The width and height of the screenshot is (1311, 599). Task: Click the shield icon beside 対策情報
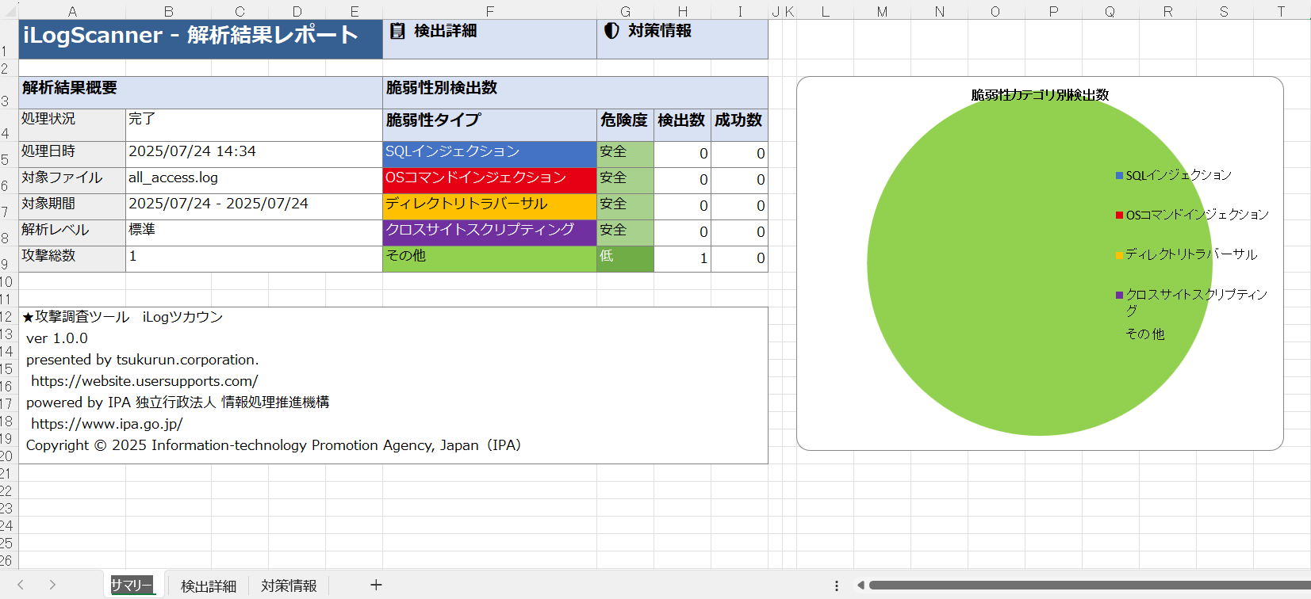(611, 31)
